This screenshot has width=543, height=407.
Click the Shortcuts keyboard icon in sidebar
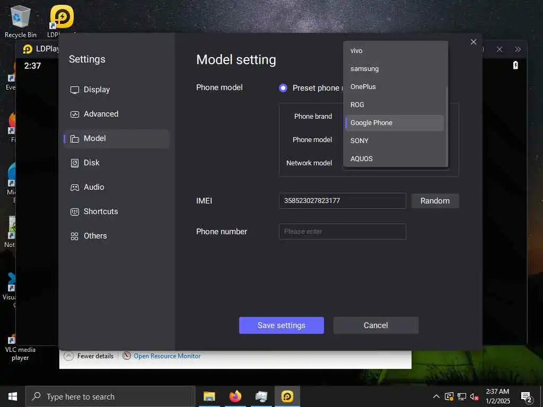74,212
